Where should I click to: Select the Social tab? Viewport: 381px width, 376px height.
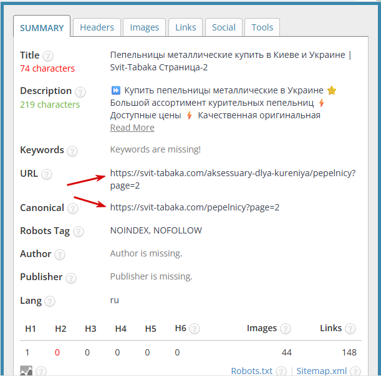(x=223, y=27)
